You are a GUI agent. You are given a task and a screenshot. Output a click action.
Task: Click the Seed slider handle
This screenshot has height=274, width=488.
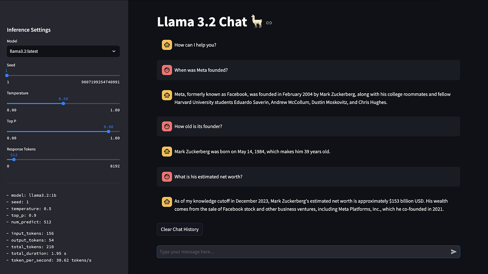click(6, 75)
